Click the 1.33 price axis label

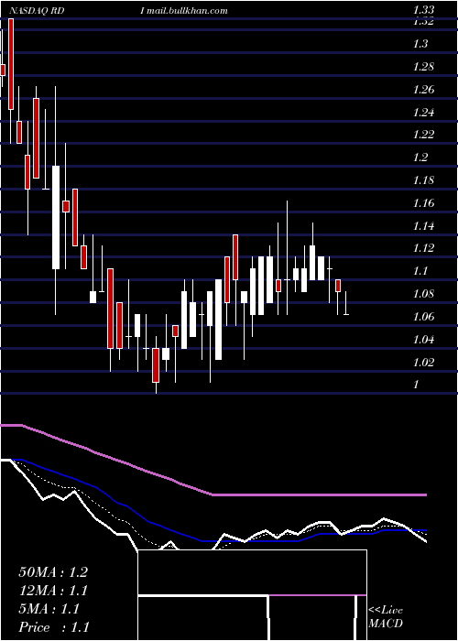click(x=423, y=11)
